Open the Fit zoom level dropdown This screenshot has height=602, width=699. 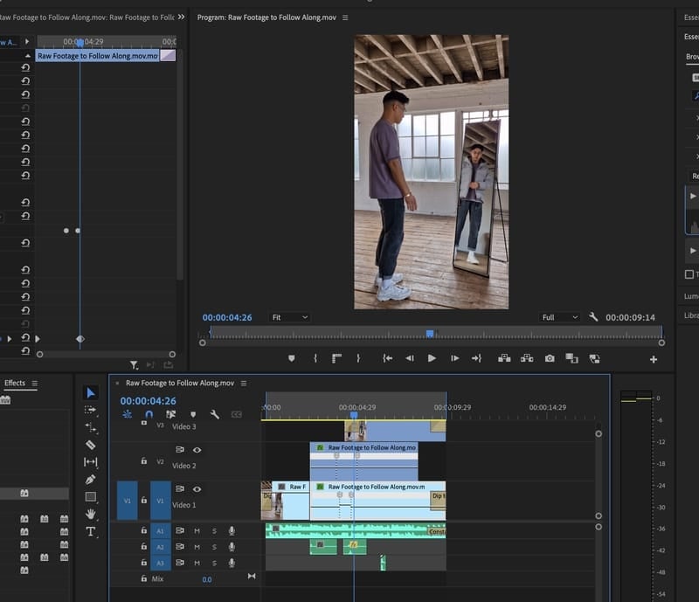[290, 317]
